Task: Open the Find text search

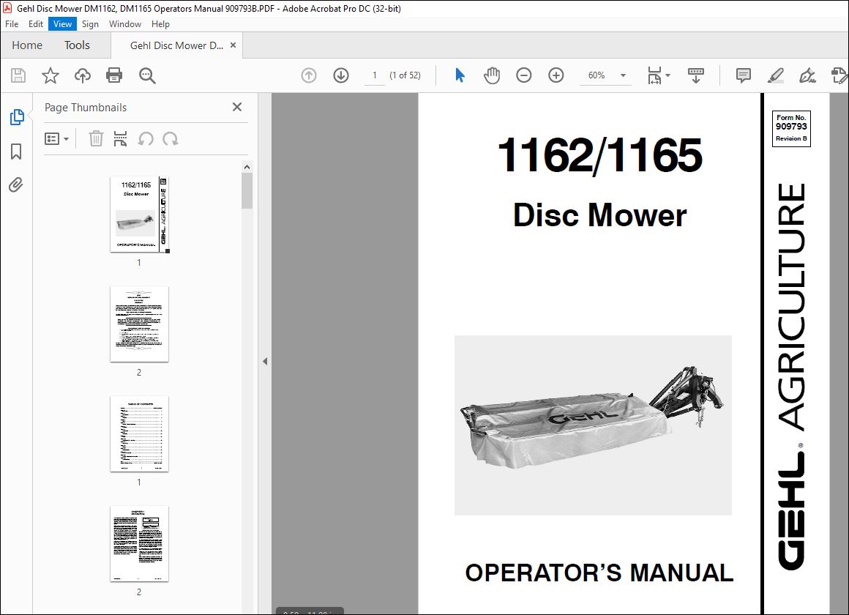Action: point(147,75)
